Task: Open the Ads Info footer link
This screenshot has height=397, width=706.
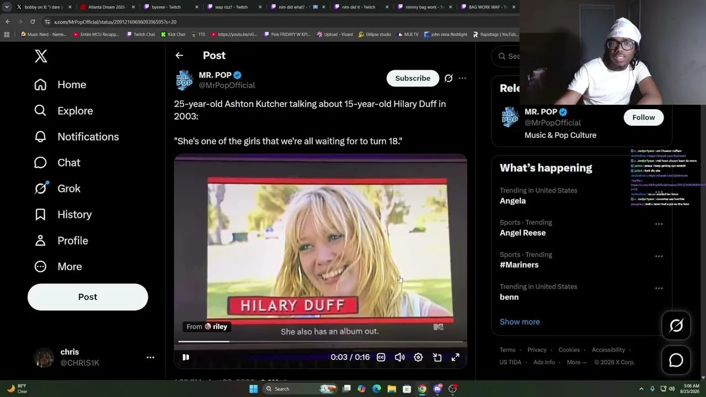Action: 544,362
